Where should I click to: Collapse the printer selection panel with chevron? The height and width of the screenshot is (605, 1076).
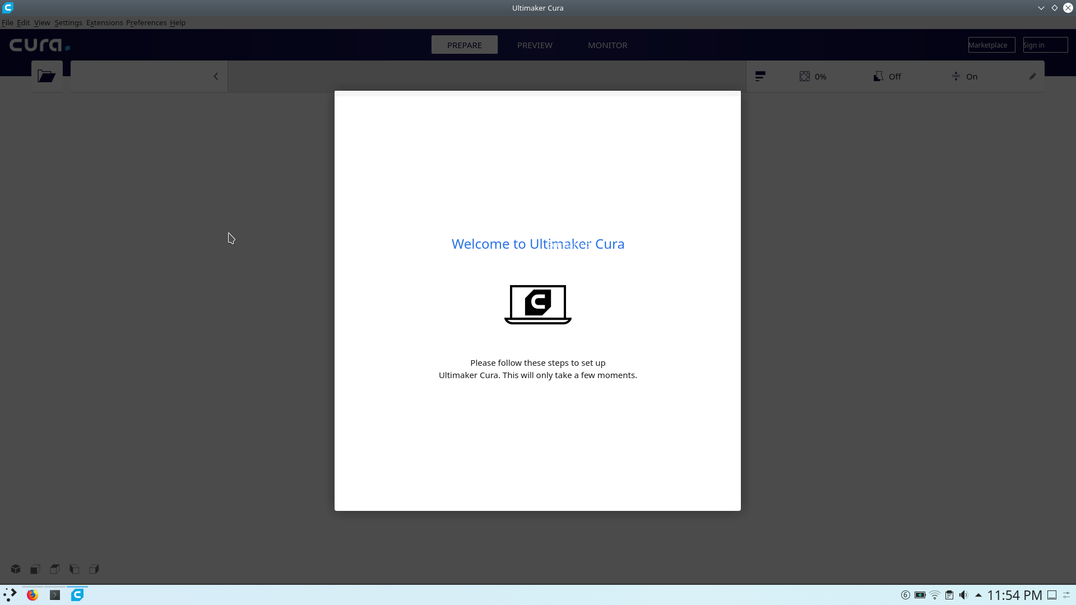[x=216, y=76]
